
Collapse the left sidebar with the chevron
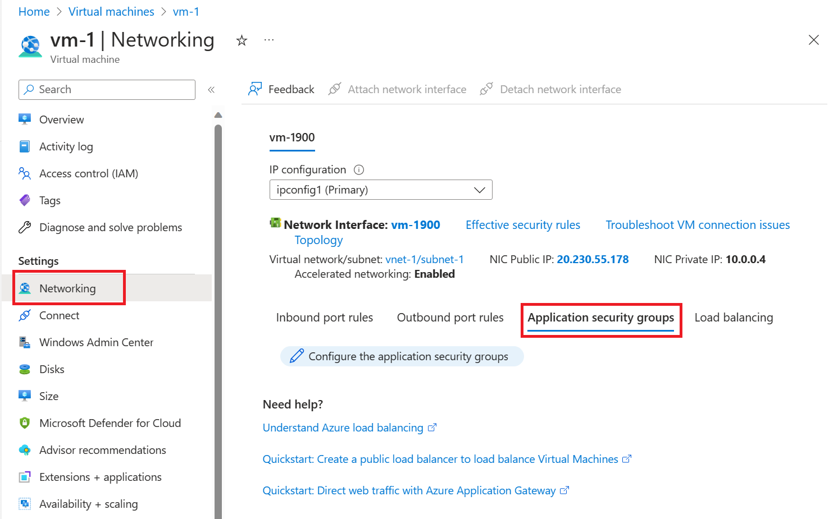point(212,89)
